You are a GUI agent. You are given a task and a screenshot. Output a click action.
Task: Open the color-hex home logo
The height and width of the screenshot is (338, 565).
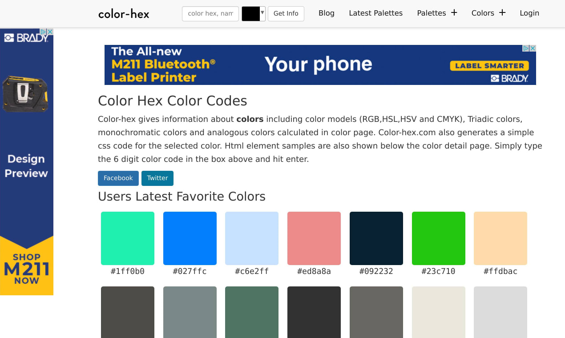click(x=124, y=14)
